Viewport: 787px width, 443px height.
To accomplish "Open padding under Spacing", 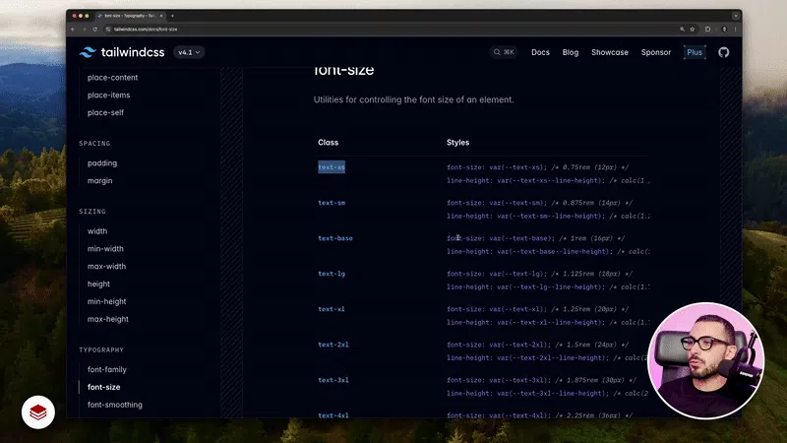I will click(102, 163).
